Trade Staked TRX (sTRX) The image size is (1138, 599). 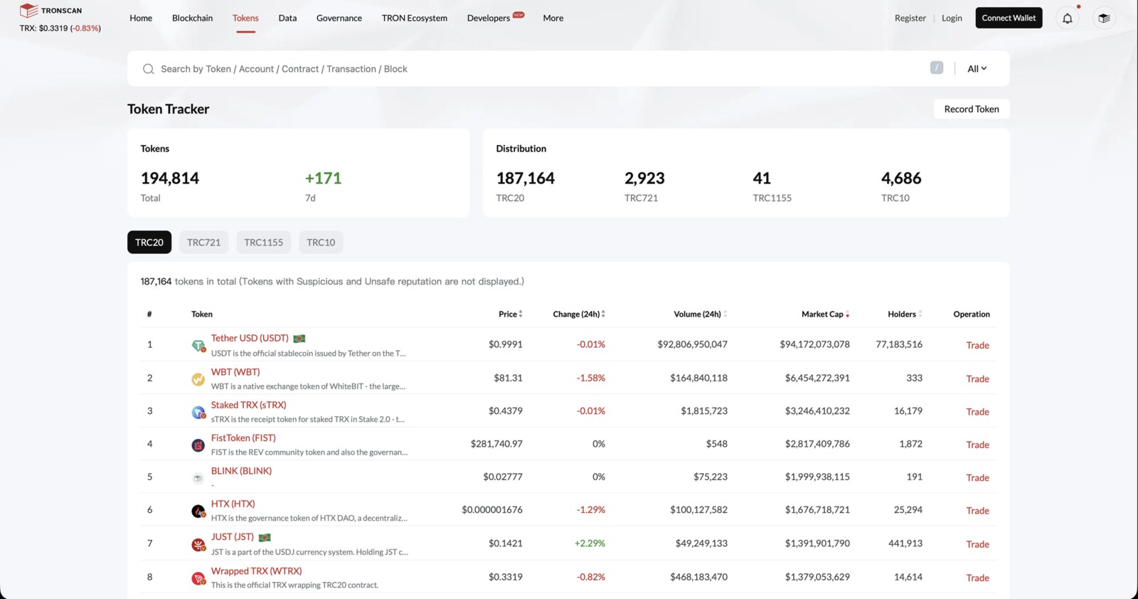(x=977, y=411)
